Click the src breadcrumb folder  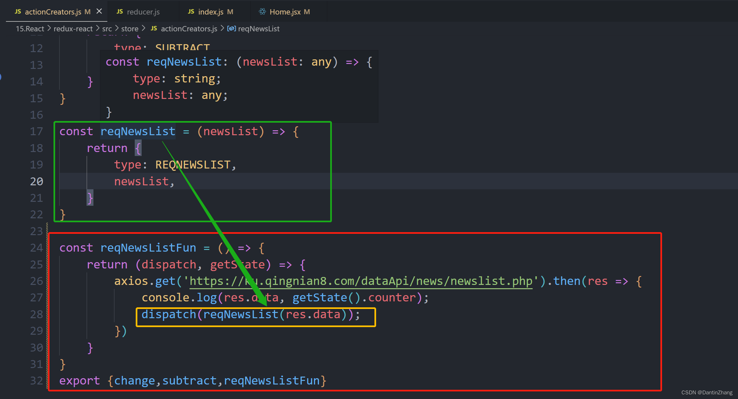coord(107,29)
